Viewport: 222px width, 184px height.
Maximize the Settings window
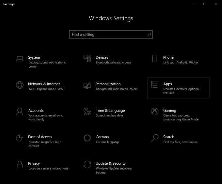(x=205, y=4)
